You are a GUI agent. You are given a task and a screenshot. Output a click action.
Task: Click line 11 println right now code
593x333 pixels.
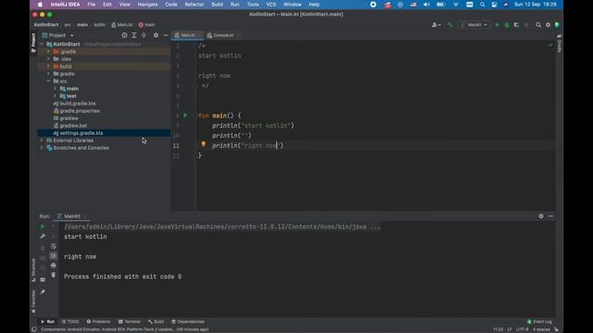(x=247, y=145)
